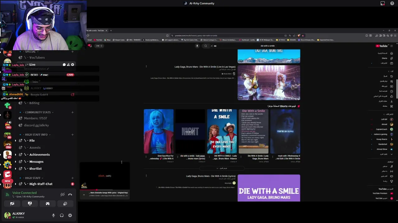Toggle noise suppression in Voice Connected panel
398x223 pixels.
(x=62, y=195)
